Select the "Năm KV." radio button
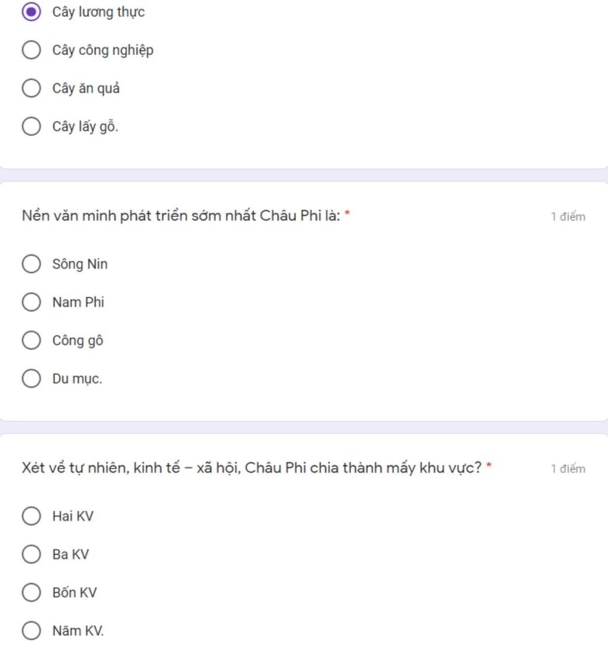Viewport: 608px width, 661px height. (x=31, y=631)
